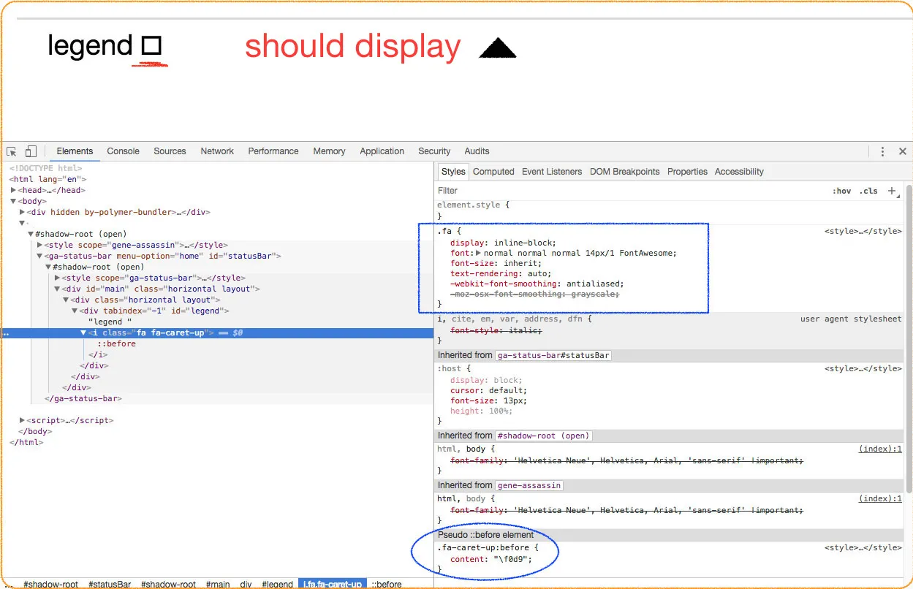Expand the font shorthand property triangle
Image resolution: width=913 pixels, height=589 pixels.
pos(479,253)
